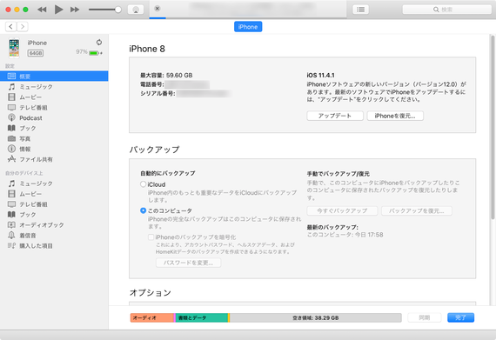Select the iCloud backup radio button
Image resolution: width=496 pixels, height=340 pixels.
coord(144,184)
